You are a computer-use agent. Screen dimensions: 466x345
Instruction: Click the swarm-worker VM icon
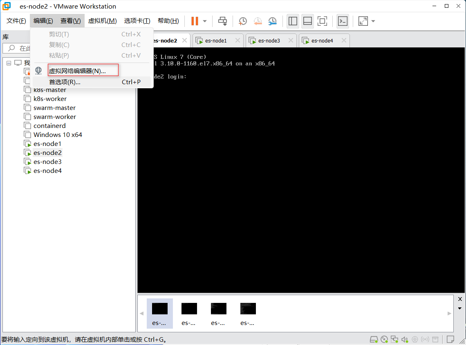[27, 117]
